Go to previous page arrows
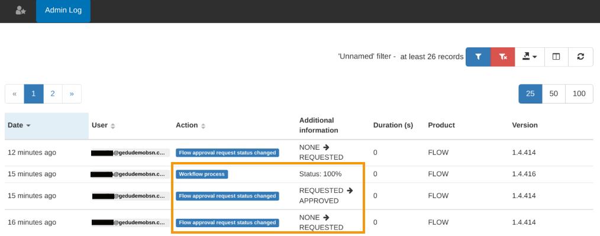Image resolution: width=600 pixels, height=236 pixels. pyautogui.click(x=15, y=93)
